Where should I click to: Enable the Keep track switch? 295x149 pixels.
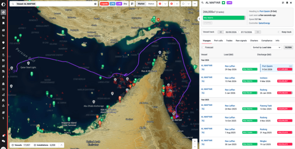279,32
